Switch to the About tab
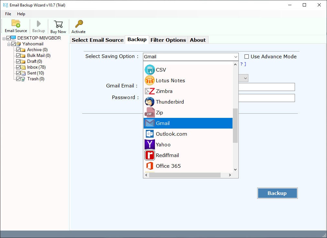The width and height of the screenshot is (327, 238). [x=198, y=40]
